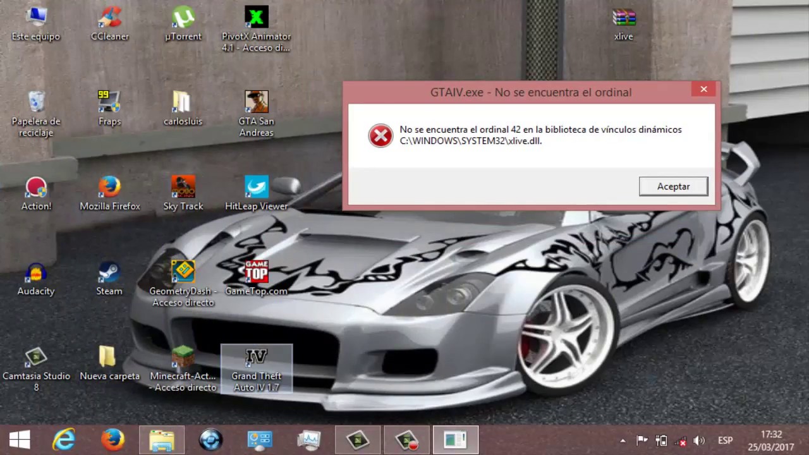The image size is (809, 455).
Task: Select Grand Theft Auto IV 1.7 shortcut
Action: click(257, 368)
